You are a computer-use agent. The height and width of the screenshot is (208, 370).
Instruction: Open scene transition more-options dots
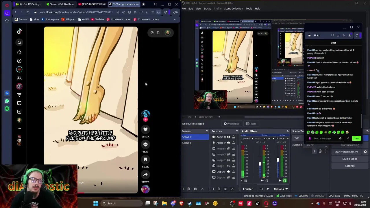tap(326, 151)
